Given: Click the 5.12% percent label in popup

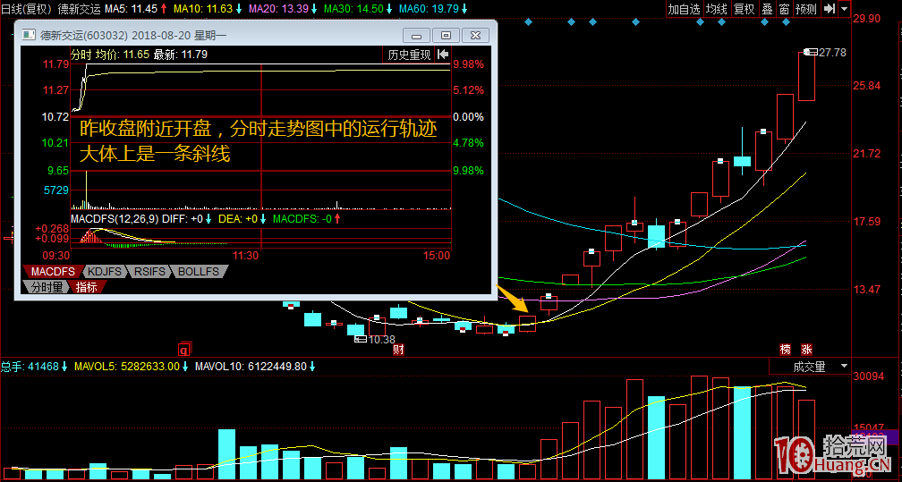Looking at the screenshot, I should point(469,90).
